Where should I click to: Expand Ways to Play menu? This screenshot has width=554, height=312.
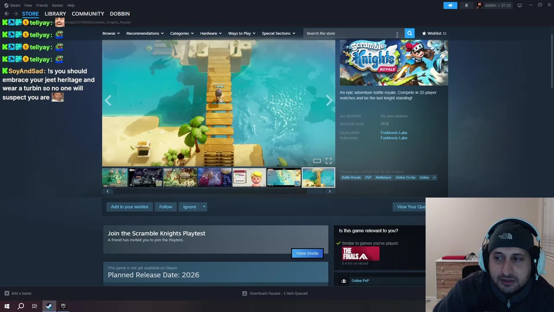pyautogui.click(x=242, y=33)
